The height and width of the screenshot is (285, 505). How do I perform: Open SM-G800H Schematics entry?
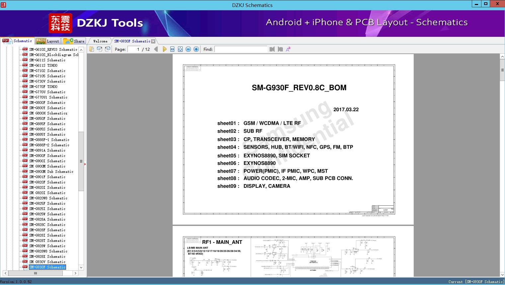(x=48, y=113)
